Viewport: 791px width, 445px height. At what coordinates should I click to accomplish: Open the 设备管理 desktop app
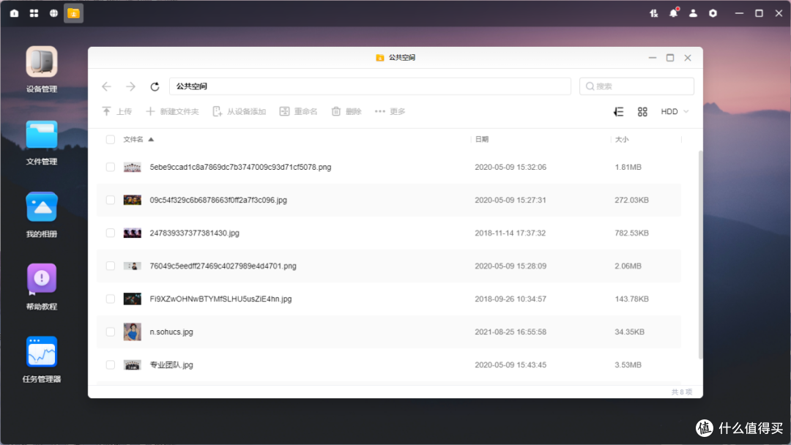coord(41,61)
